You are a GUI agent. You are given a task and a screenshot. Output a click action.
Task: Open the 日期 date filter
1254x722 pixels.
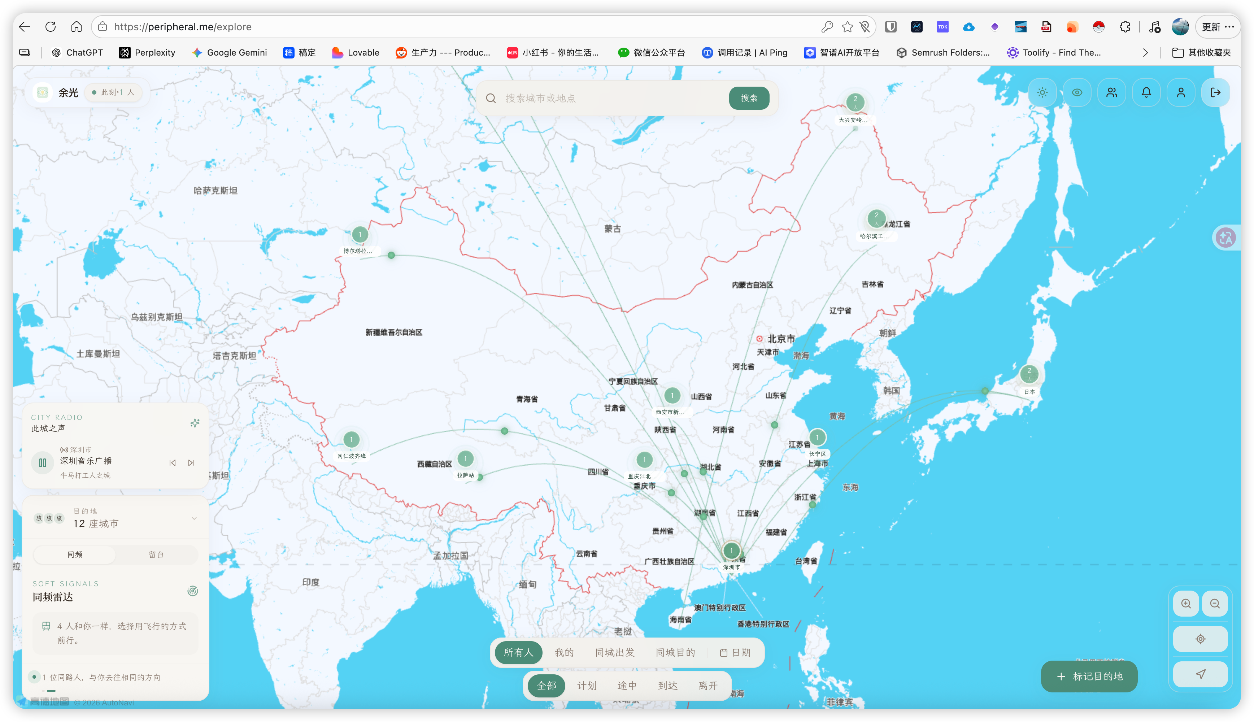tap(735, 653)
